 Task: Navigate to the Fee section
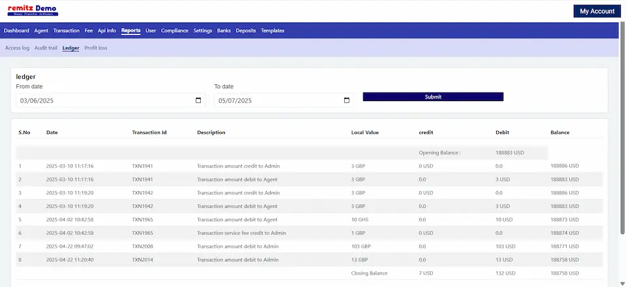(x=89, y=31)
